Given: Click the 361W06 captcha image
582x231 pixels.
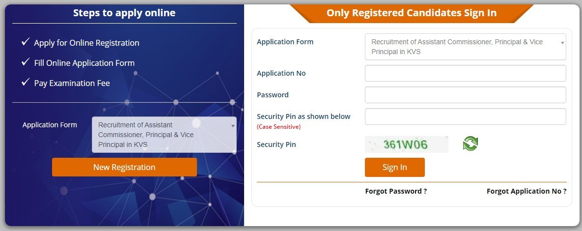Looking at the screenshot, I should click(407, 144).
